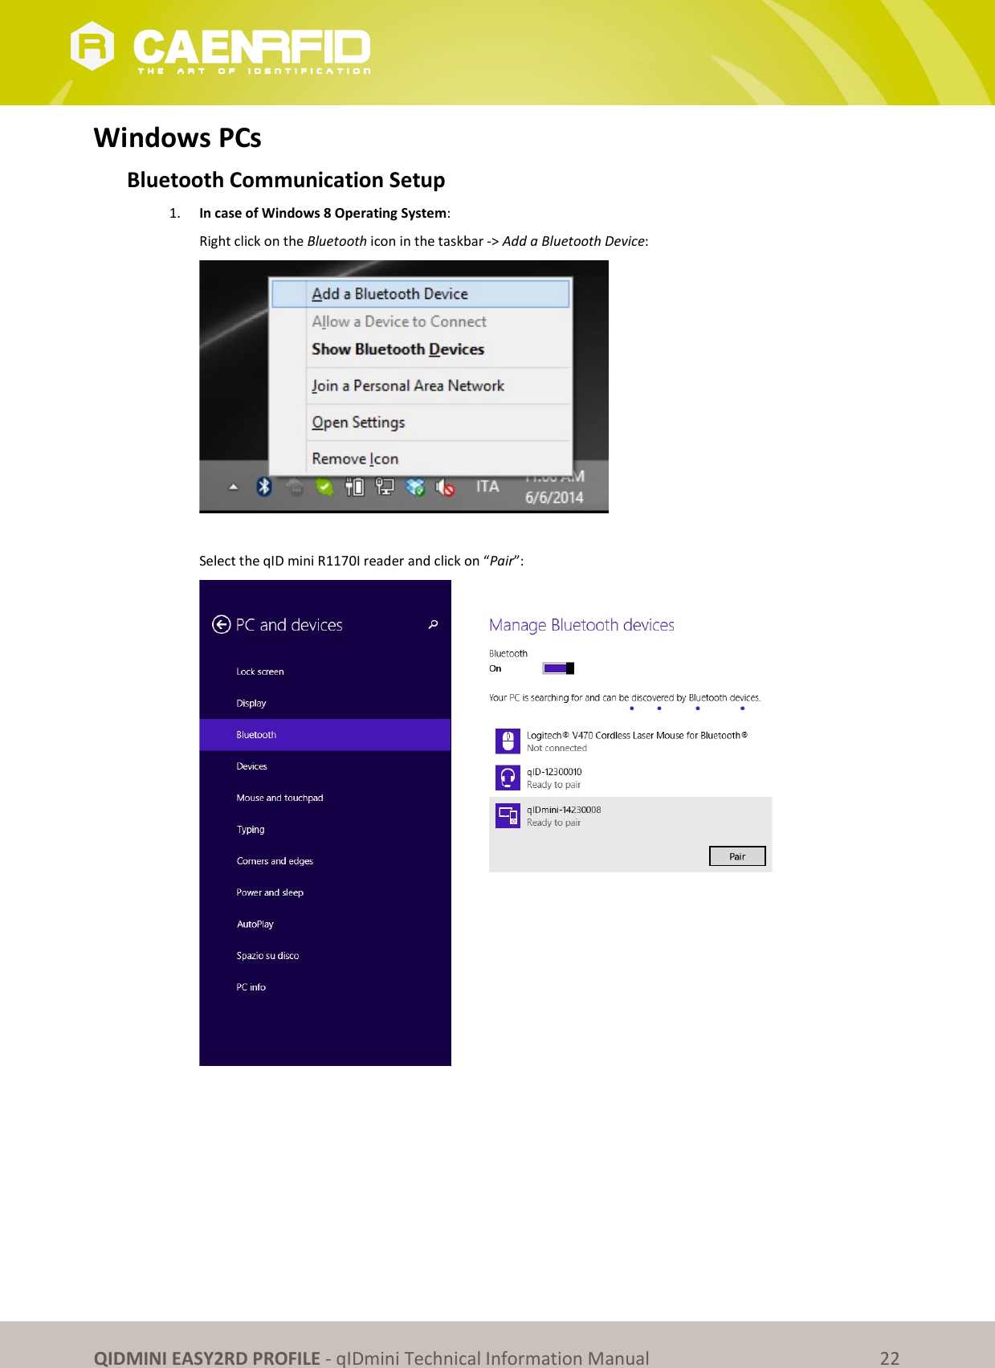Screen dimensions: 995x1368
Task: Select the Bluetooth settings category
Action: [325, 735]
